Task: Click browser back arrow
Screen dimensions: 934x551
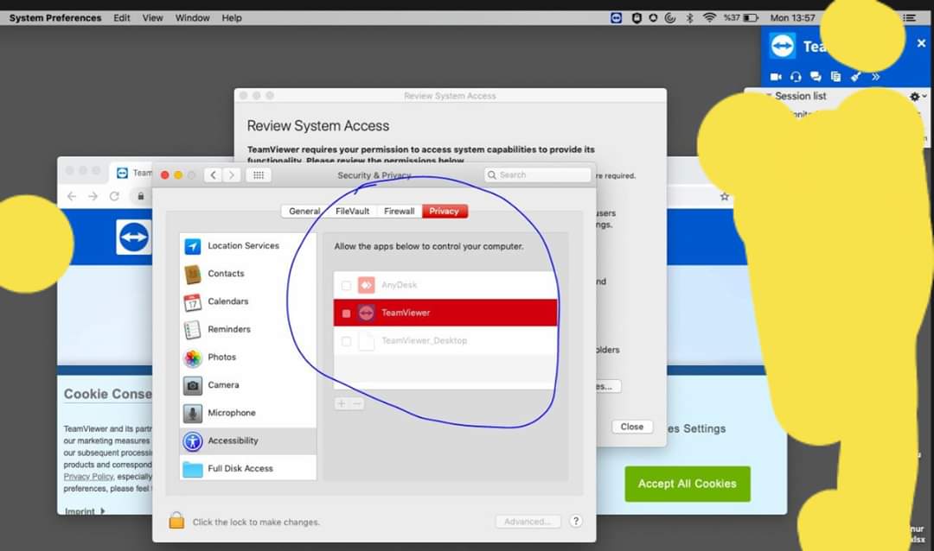Action: click(72, 196)
